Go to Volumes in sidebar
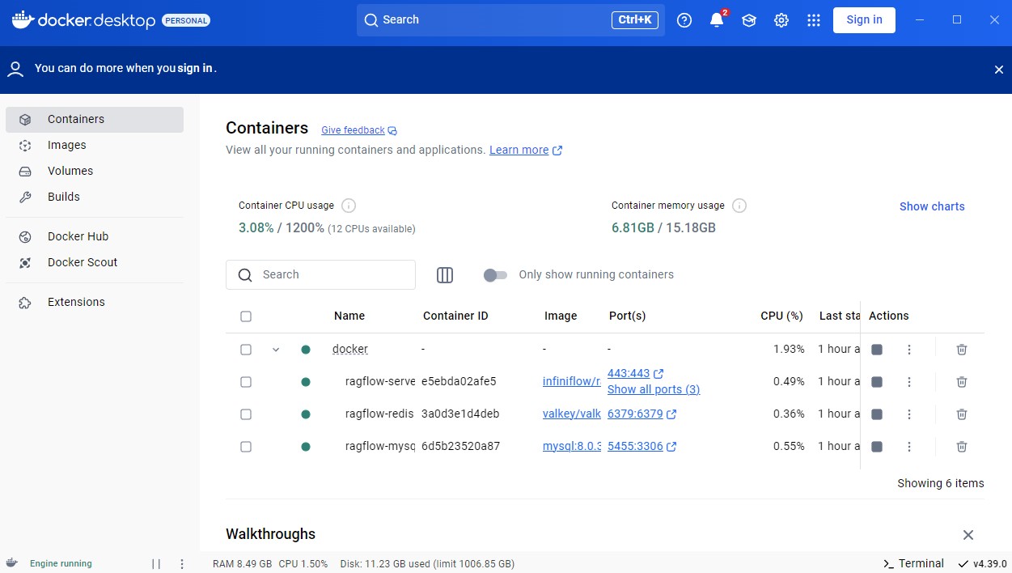This screenshot has width=1012, height=573. (x=95, y=171)
